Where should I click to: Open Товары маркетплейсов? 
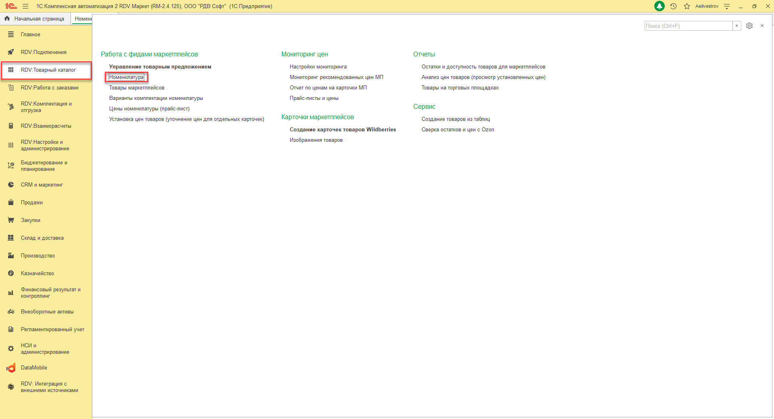tap(137, 88)
